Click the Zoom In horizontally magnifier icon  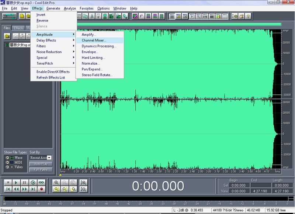(56, 182)
